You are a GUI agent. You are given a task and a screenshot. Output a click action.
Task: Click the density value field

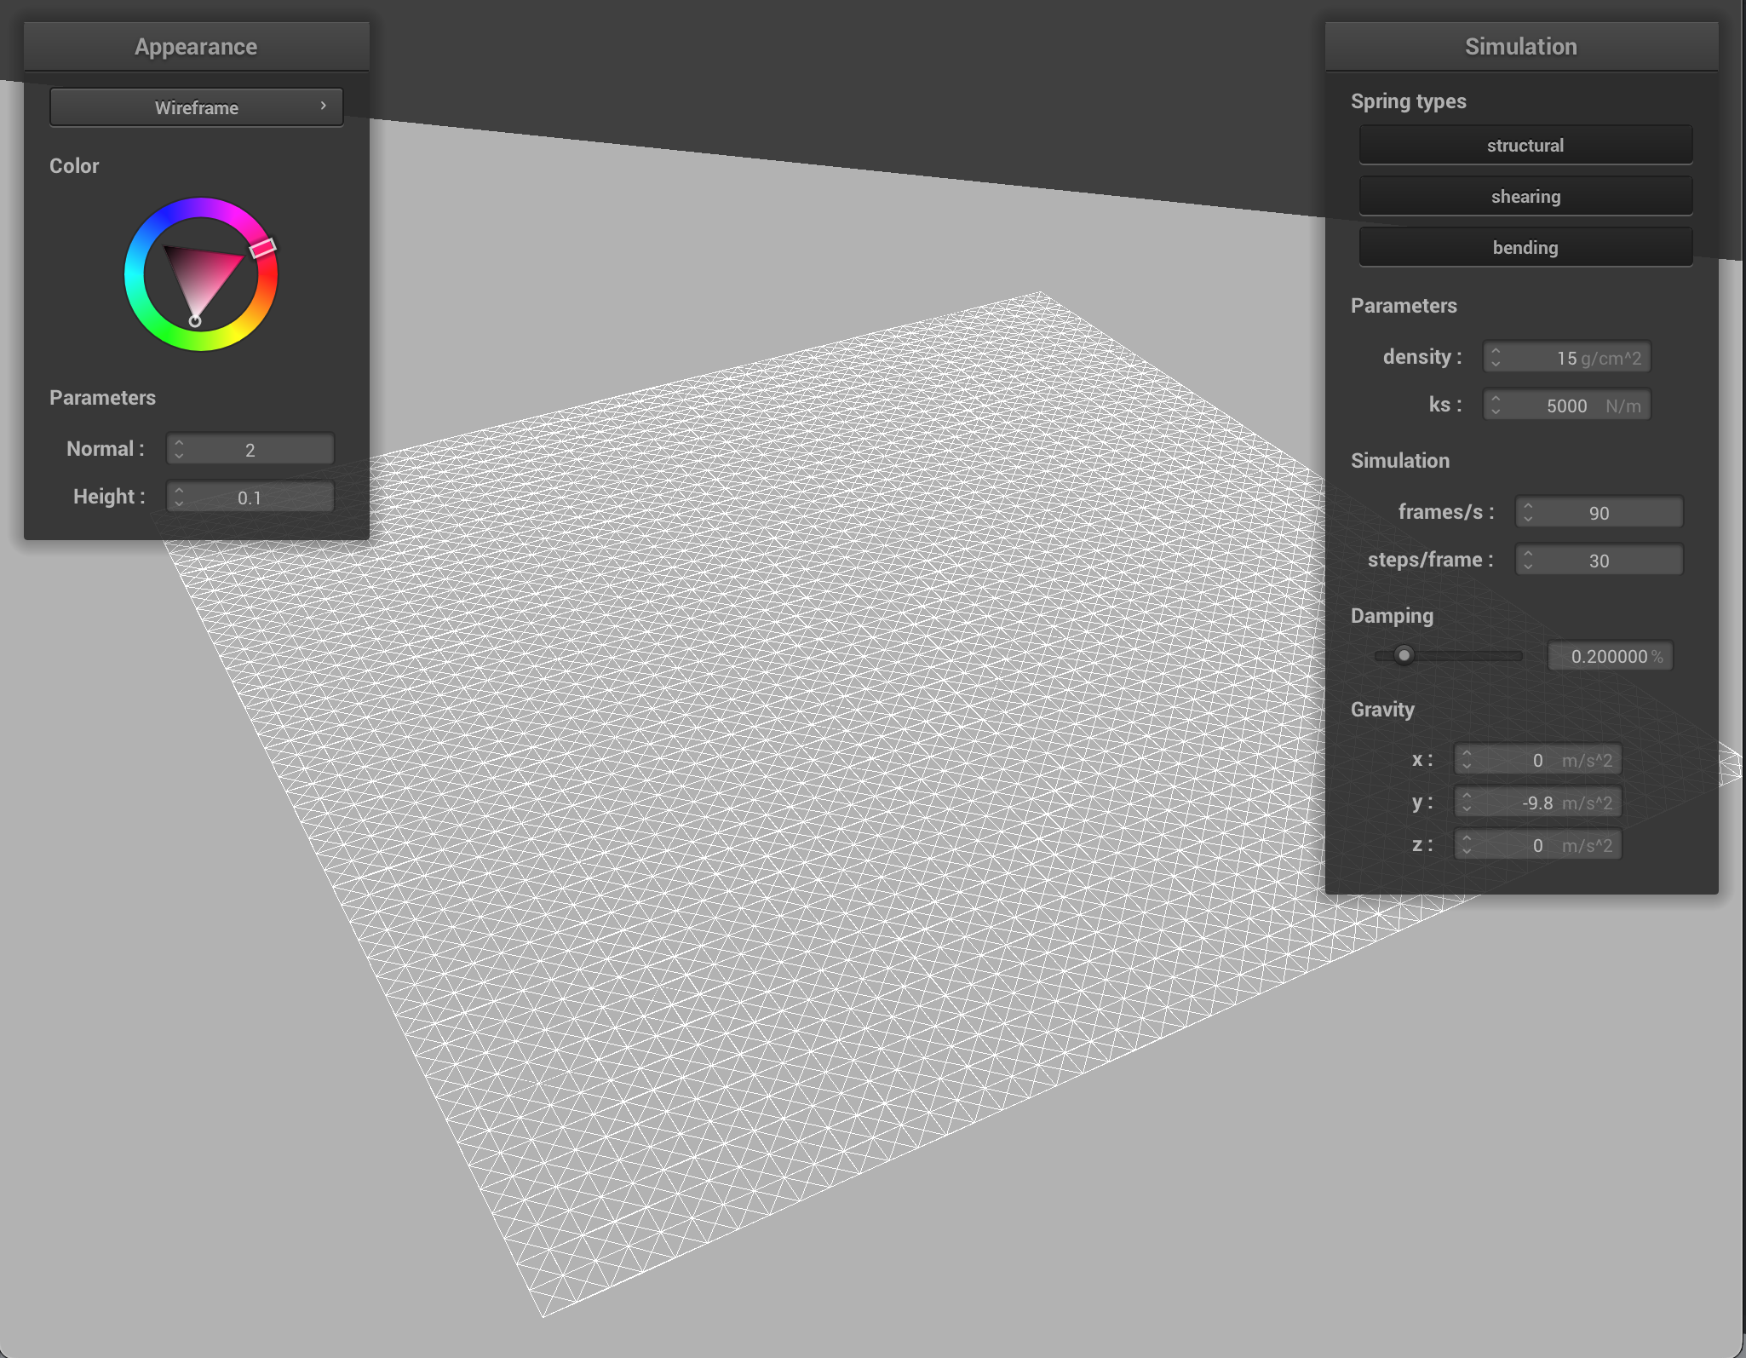(1567, 357)
